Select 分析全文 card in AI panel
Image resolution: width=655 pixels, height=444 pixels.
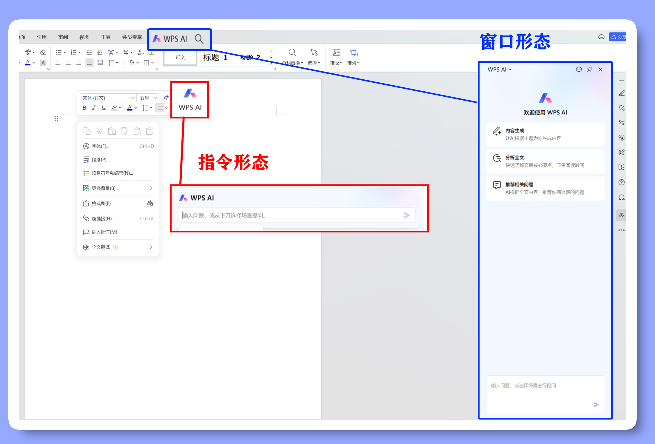click(545, 161)
